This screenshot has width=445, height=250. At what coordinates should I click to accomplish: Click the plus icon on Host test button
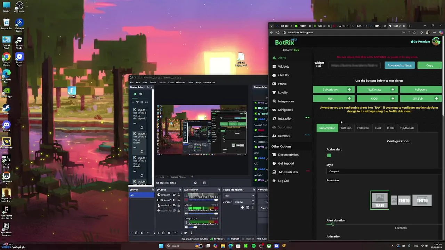click(x=349, y=99)
